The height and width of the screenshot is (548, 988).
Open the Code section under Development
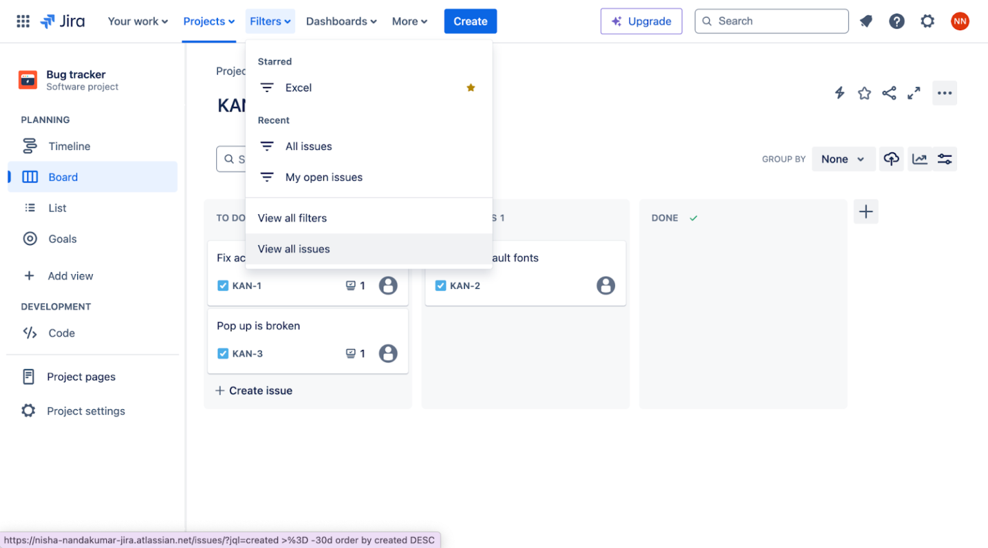tap(61, 333)
